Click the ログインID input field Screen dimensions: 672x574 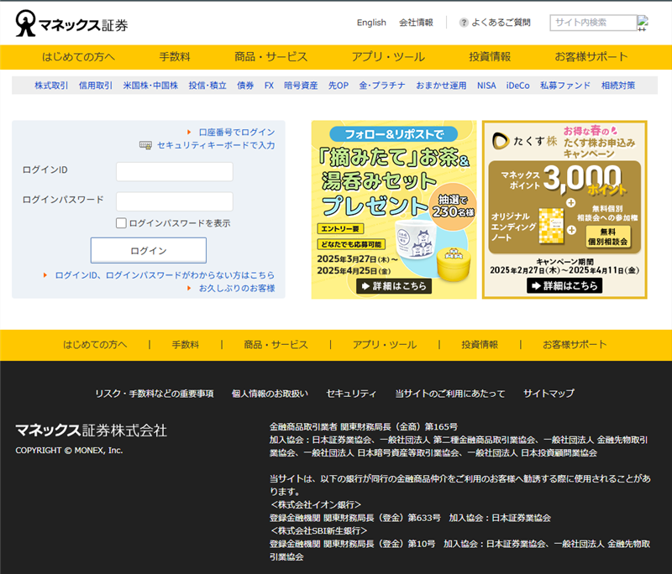coord(174,171)
